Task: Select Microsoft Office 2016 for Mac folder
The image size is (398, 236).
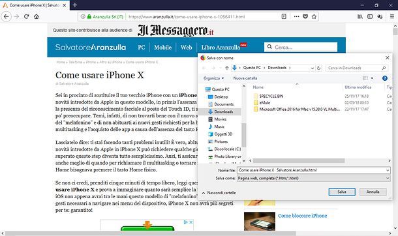Action: point(297,110)
